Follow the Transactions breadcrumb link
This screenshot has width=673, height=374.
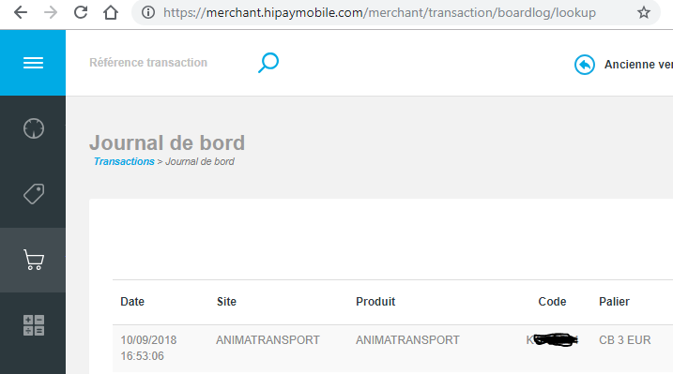(x=124, y=161)
